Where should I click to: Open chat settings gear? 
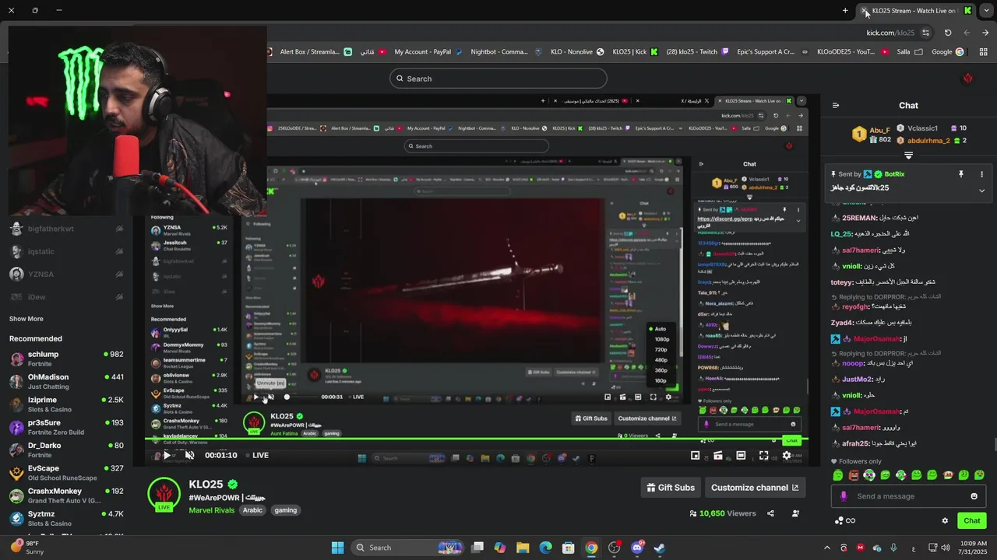[x=945, y=521]
